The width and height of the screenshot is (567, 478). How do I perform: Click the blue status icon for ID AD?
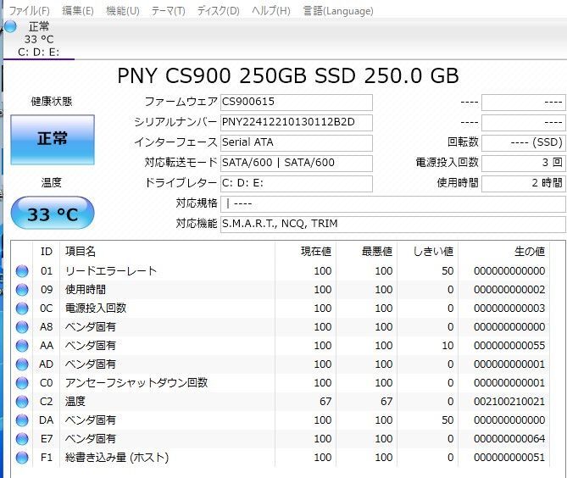click(22, 364)
